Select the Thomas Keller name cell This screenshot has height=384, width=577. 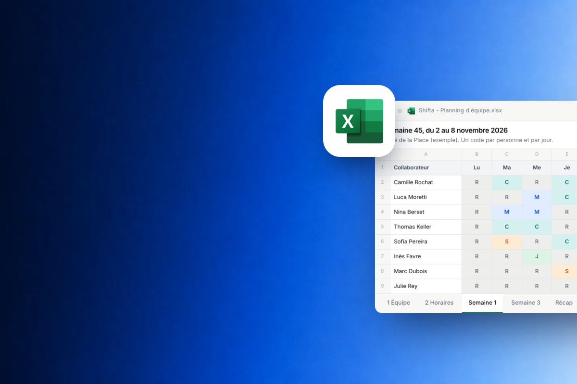click(426, 227)
